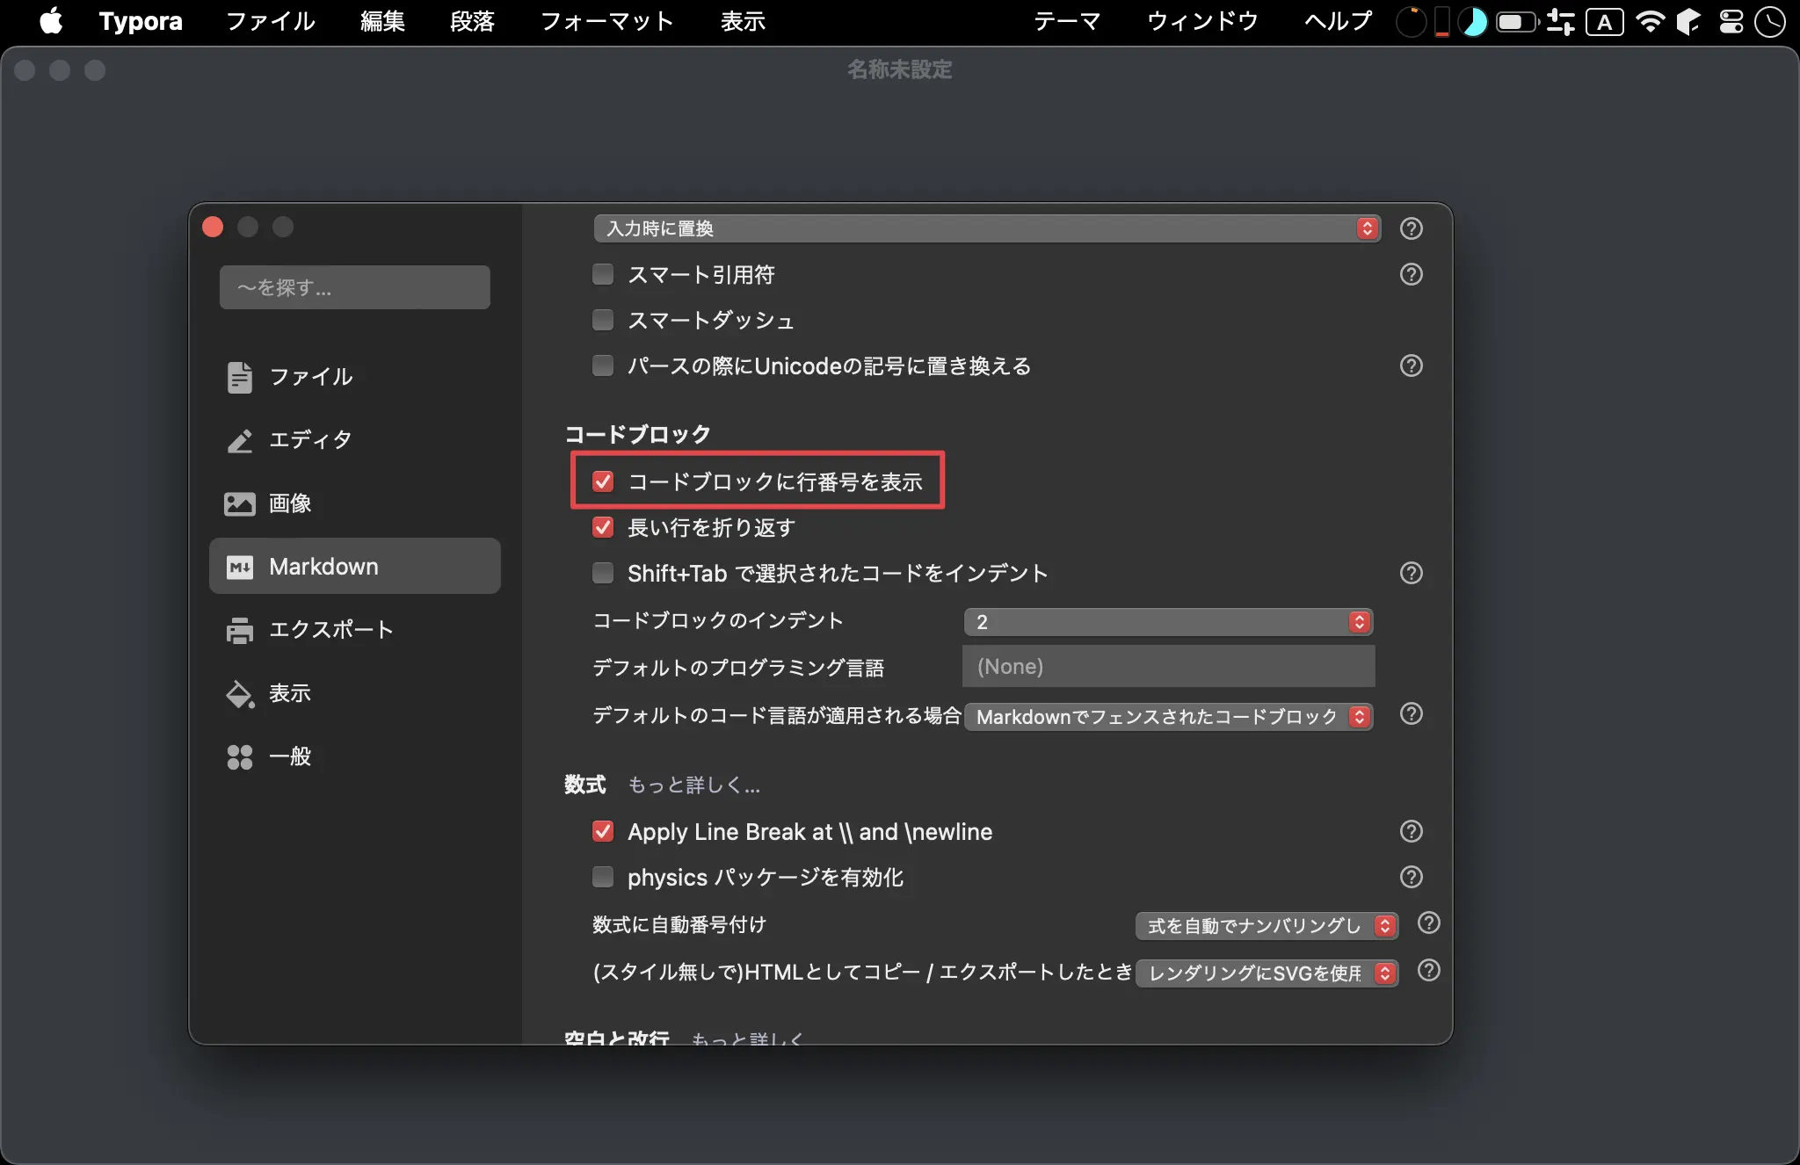The height and width of the screenshot is (1165, 1800).
Task: Click help icon beside レンダリングにSVGを使用 dropdown
Action: [1429, 970]
